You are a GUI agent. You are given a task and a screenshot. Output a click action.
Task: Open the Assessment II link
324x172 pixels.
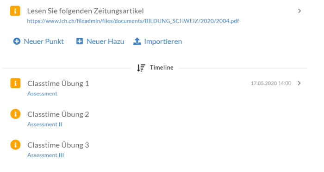point(44,125)
